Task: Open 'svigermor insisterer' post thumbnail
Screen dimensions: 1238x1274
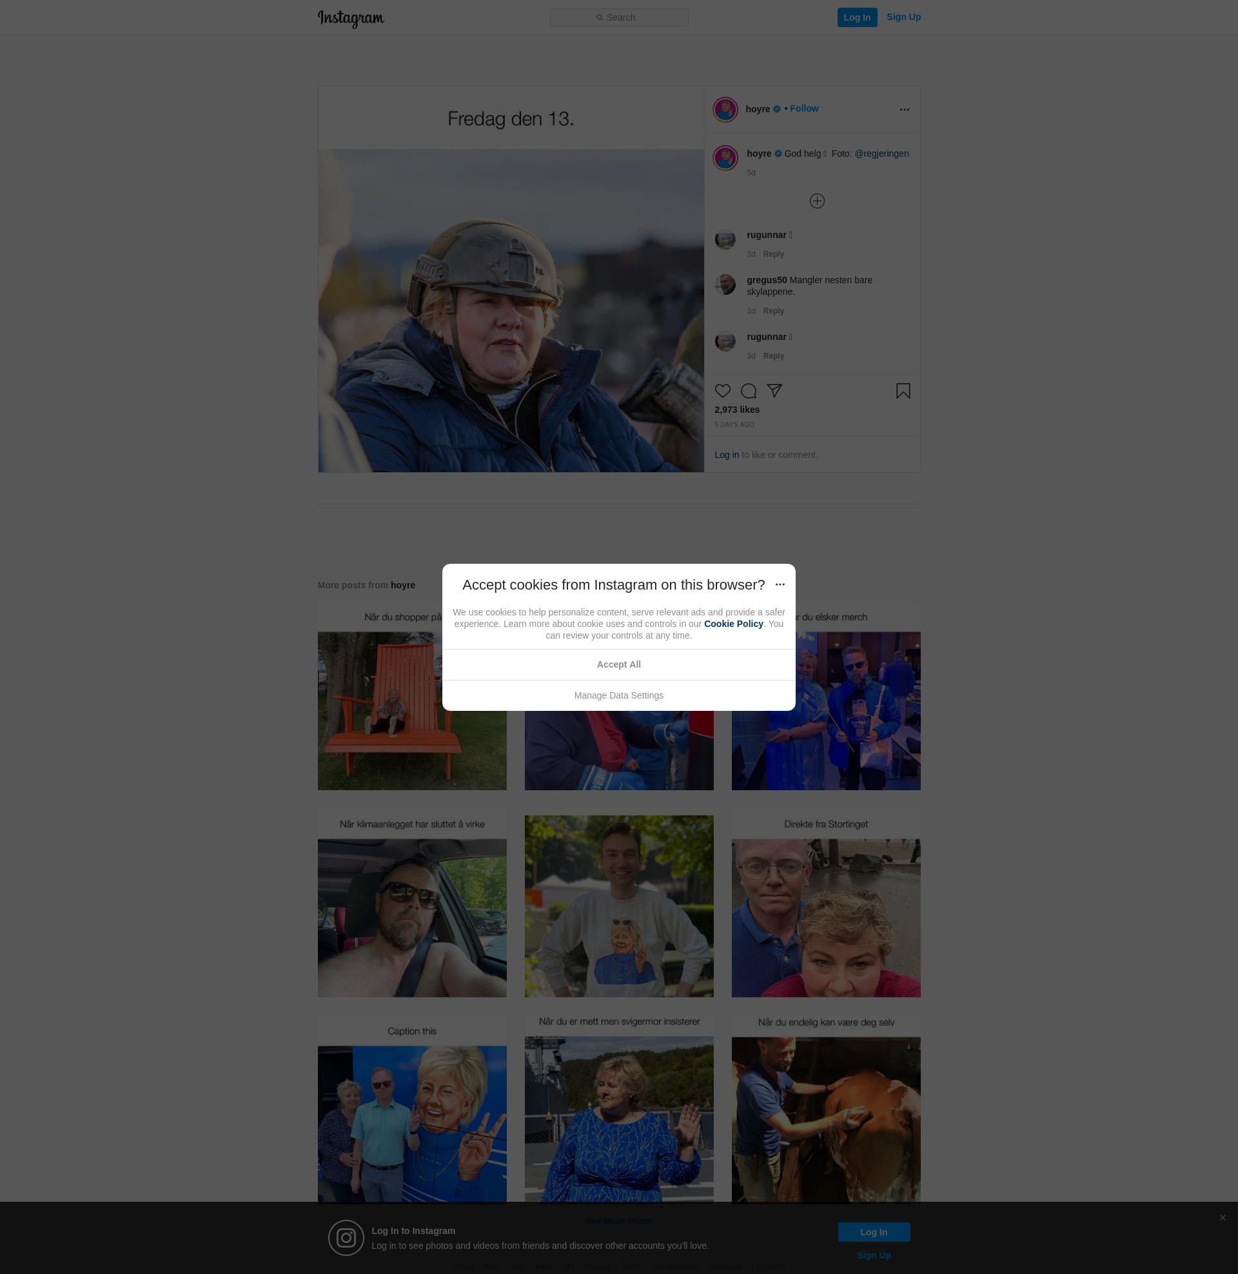Action: pos(618,1110)
